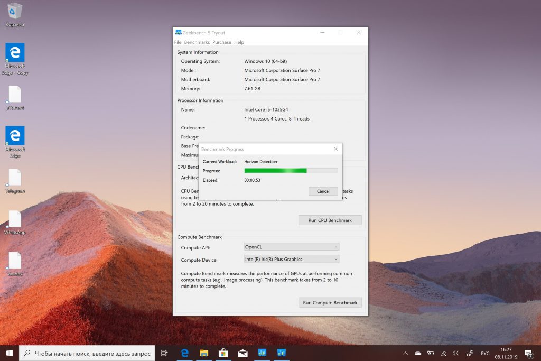The height and width of the screenshot is (361, 541).
Task: Open the Benchmarks menu
Action: 197,42
